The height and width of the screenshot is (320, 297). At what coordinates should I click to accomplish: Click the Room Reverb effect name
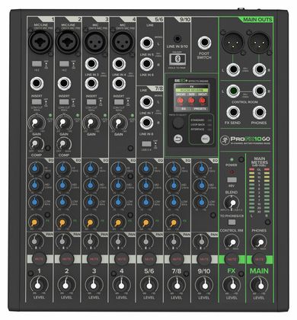click(192, 91)
